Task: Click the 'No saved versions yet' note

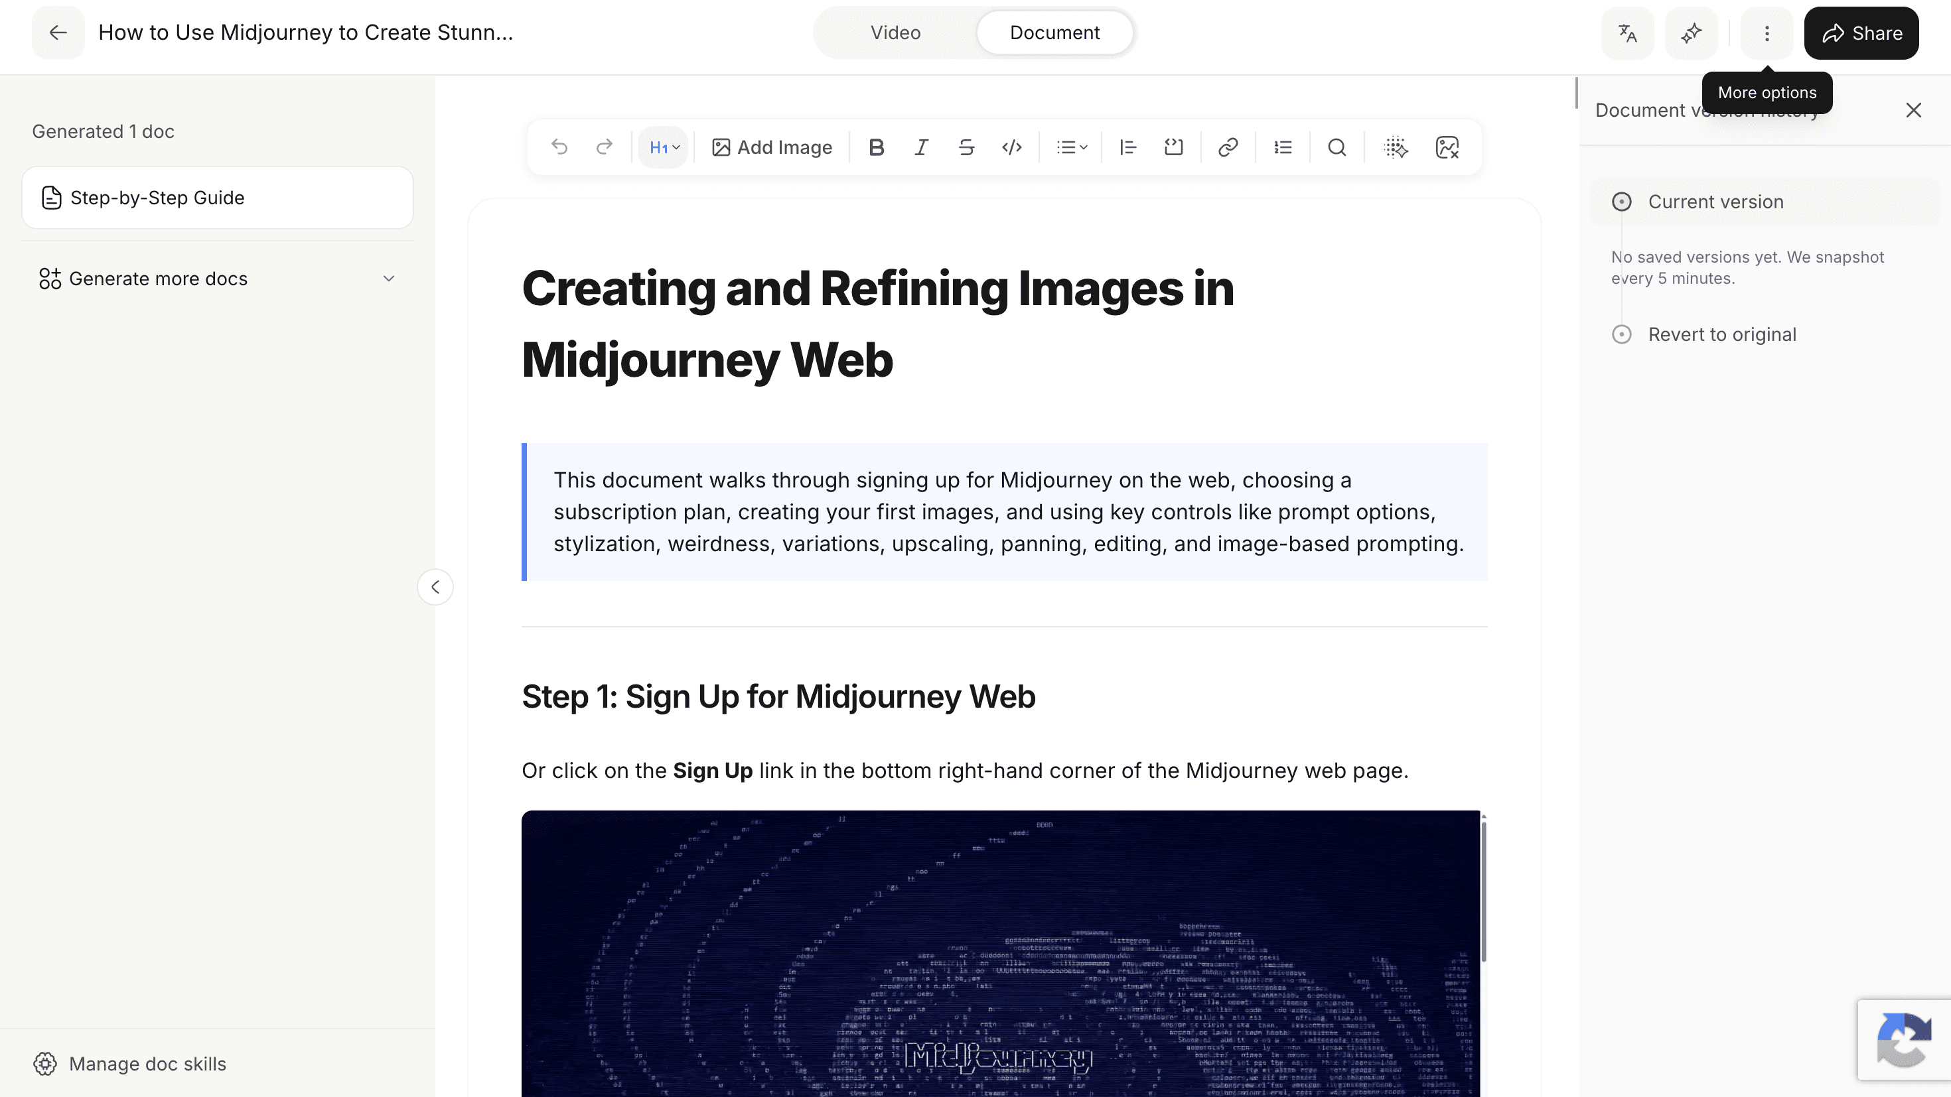Action: click(1747, 268)
